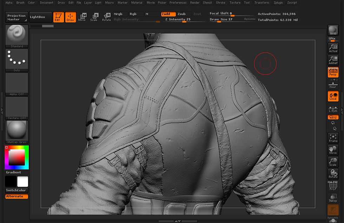The image size is (344, 223).
Task: Click the Alpha Off thumbnail slot
Action: pyautogui.click(x=16, y=84)
